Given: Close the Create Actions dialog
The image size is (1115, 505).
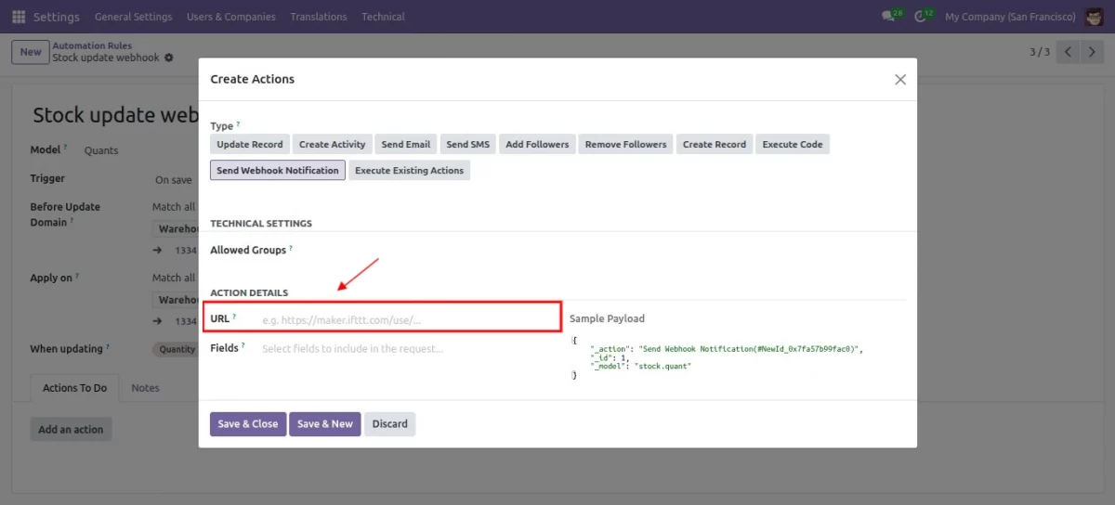Looking at the screenshot, I should coord(899,80).
